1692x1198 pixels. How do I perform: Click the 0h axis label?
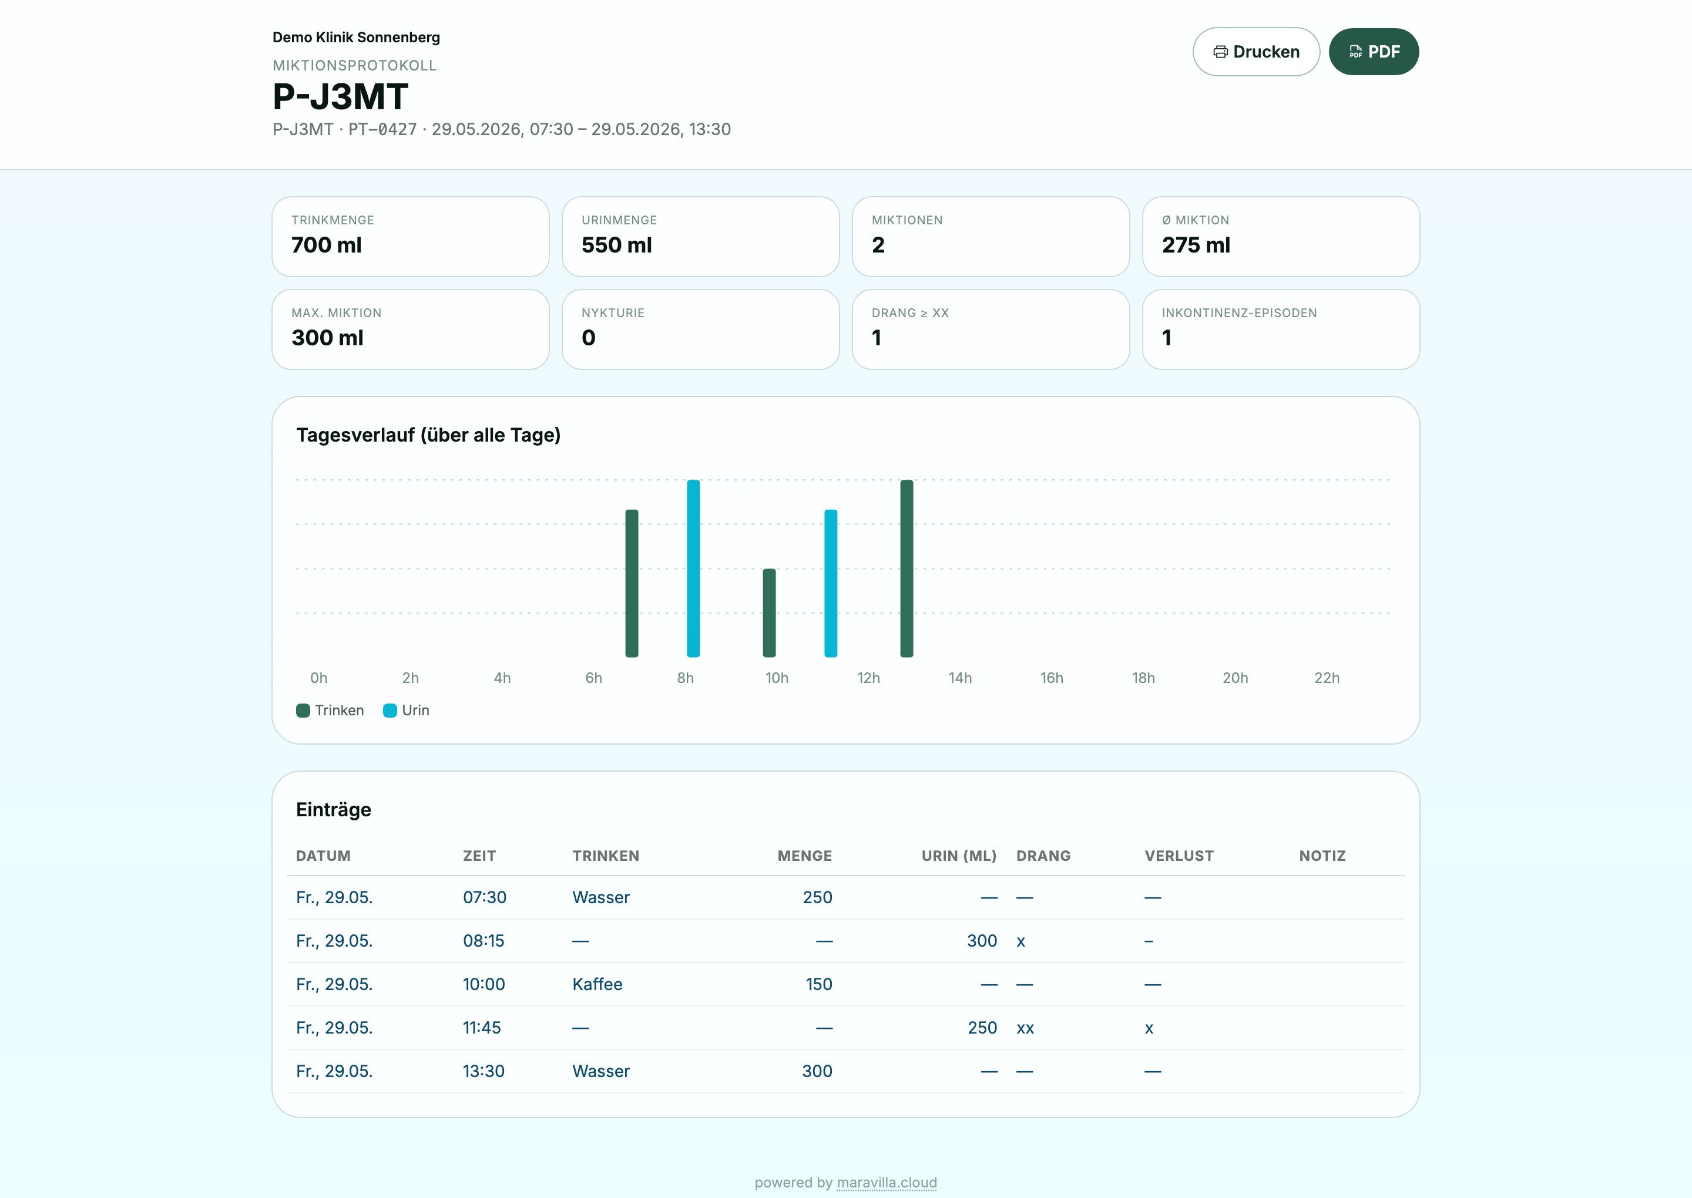(318, 677)
